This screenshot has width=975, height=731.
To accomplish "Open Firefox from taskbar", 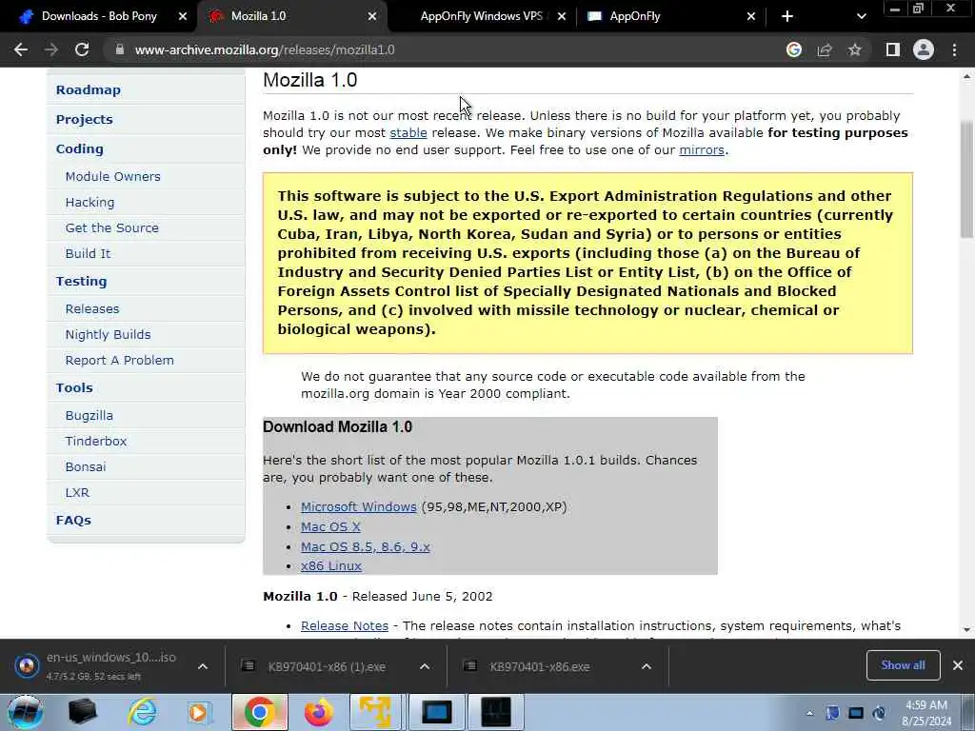I will [318, 712].
